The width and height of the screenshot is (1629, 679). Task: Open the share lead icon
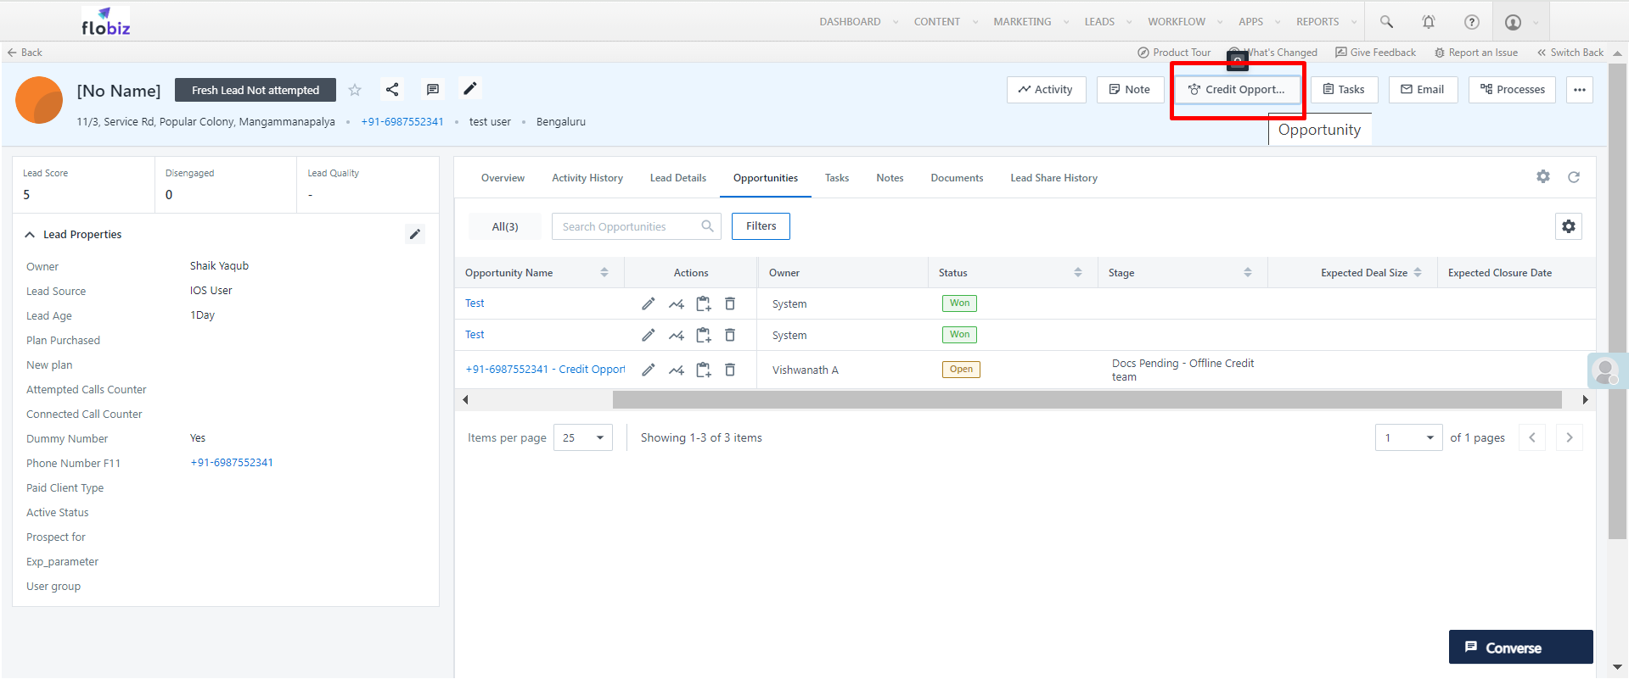[392, 89]
